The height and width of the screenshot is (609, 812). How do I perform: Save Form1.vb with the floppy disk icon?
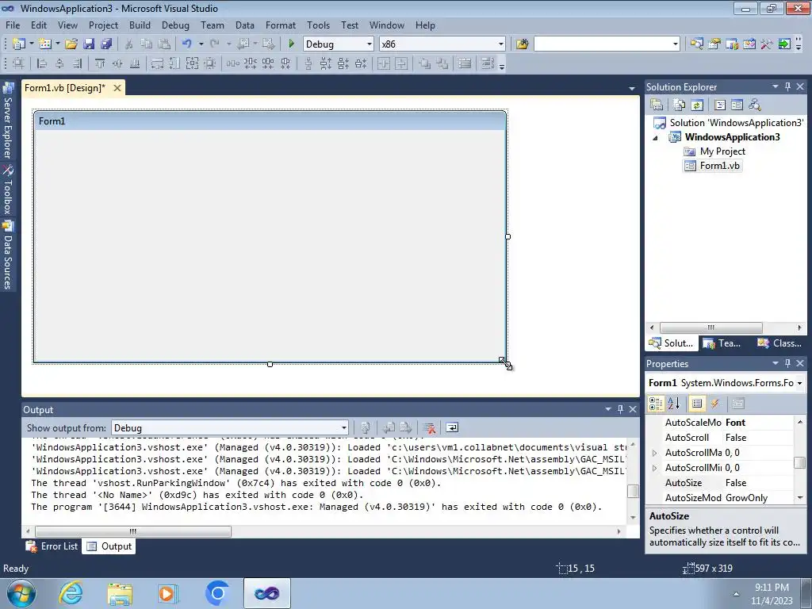point(89,44)
